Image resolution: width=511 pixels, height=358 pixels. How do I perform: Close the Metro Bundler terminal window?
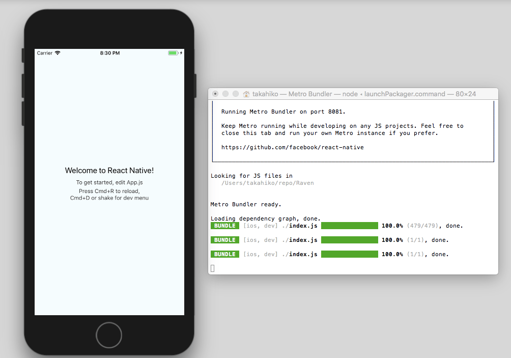click(215, 94)
